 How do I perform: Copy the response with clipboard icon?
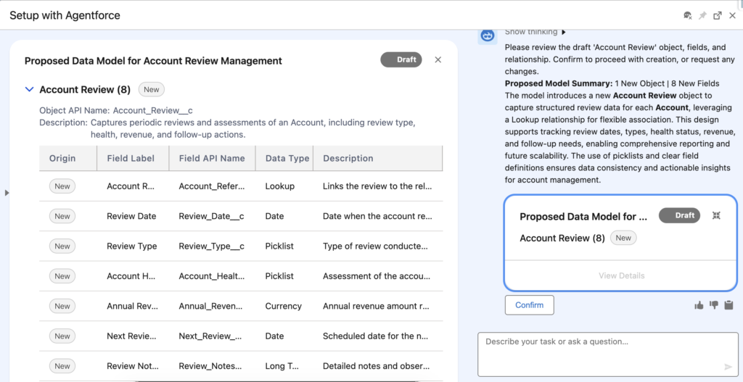[x=728, y=305]
